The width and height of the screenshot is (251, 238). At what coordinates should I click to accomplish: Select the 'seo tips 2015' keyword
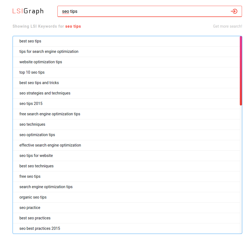tap(31, 104)
